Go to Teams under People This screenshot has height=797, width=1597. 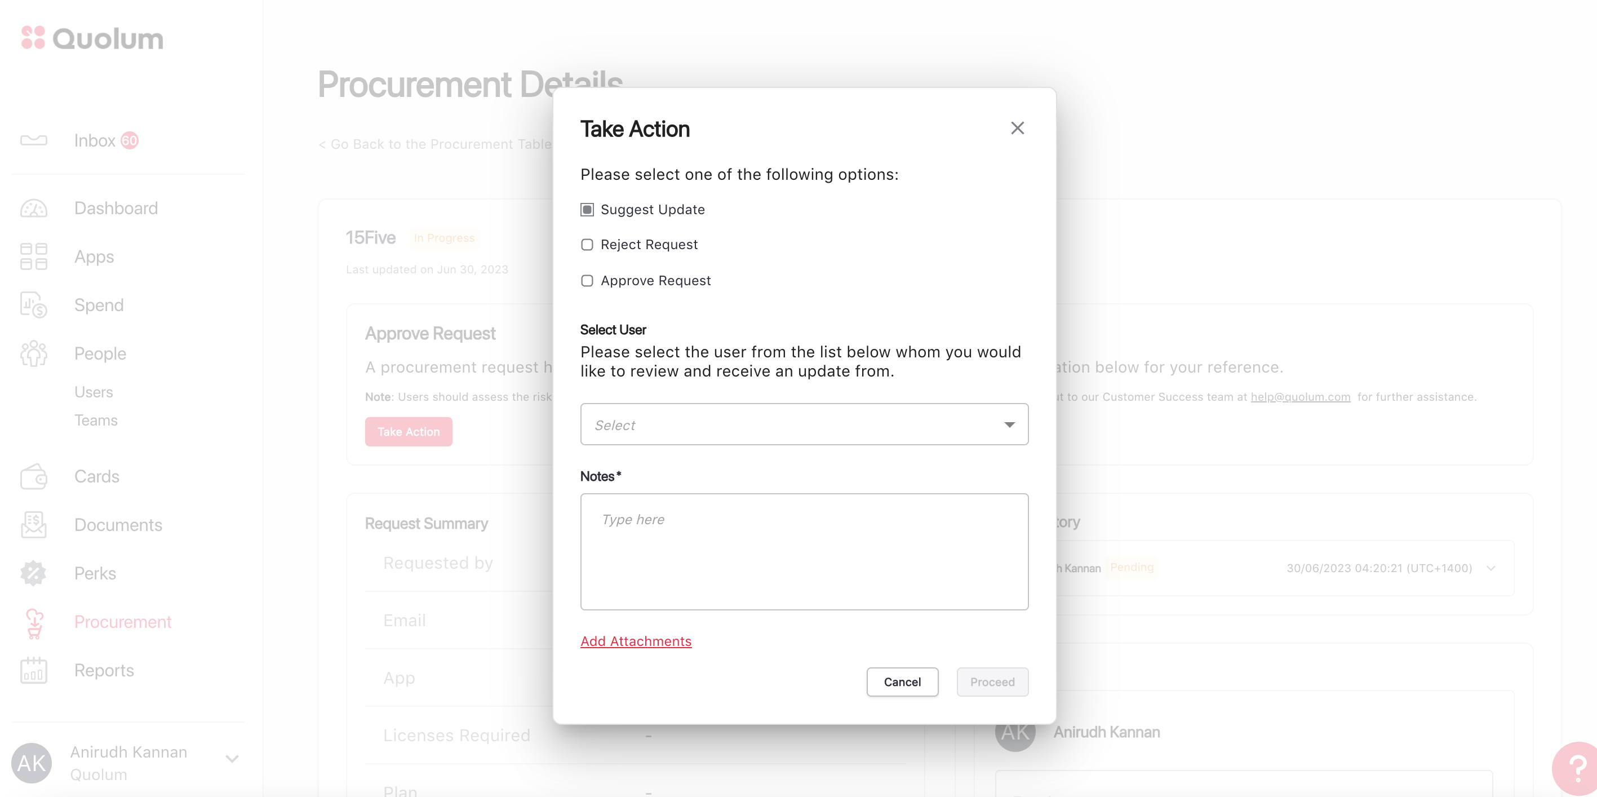click(x=95, y=420)
